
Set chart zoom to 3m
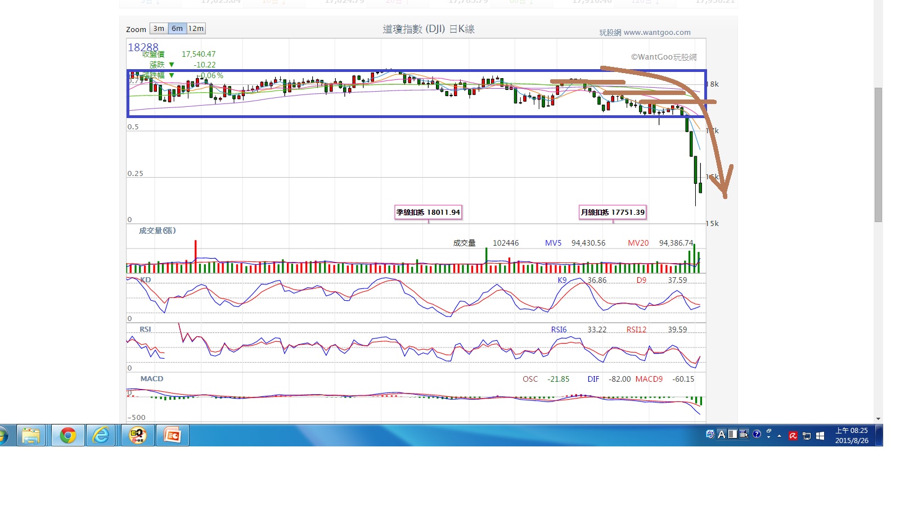(x=159, y=29)
